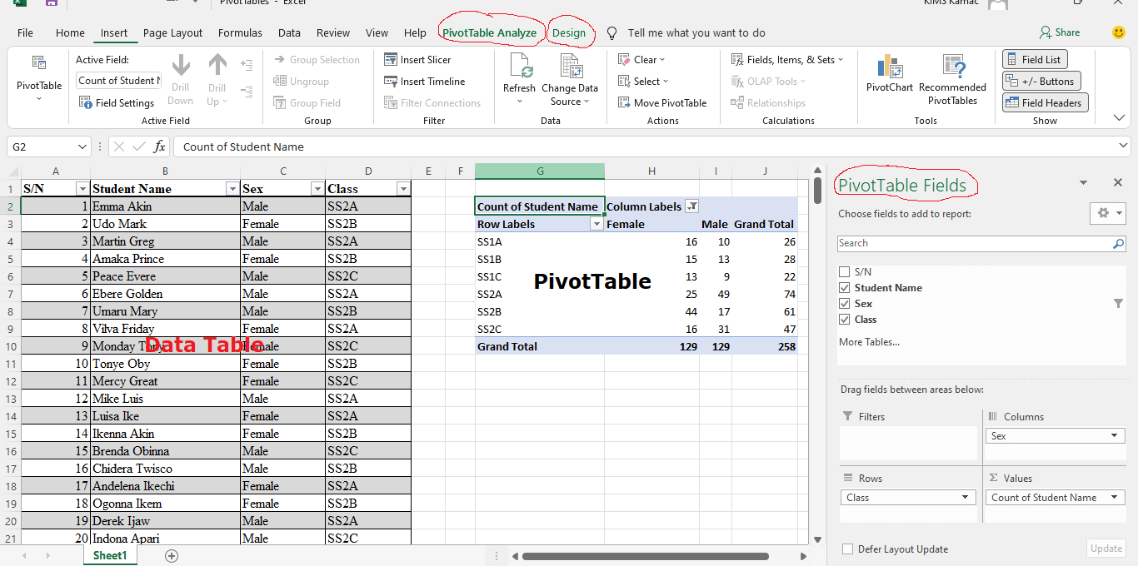The width and height of the screenshot is (1138, 566).
Task: Select the Sheet1 tab
Action: coord(109,554)
